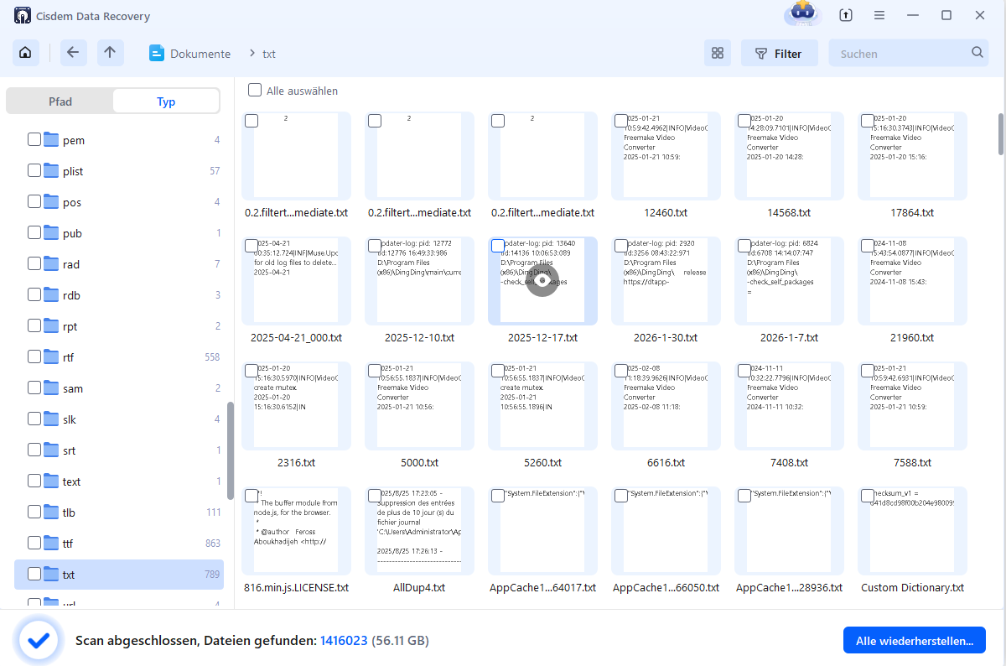Screen dimensions: 1006x666
Task: Go up one folder level
Action: coord(110,53)
